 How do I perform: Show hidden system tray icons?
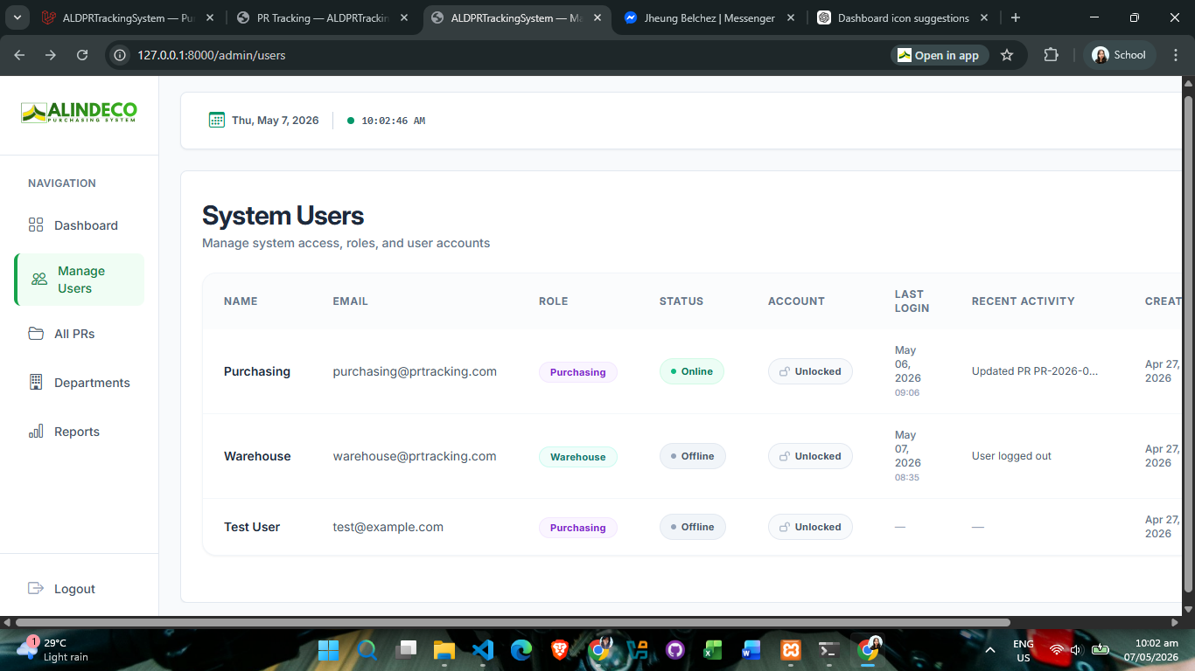(990, 650)
